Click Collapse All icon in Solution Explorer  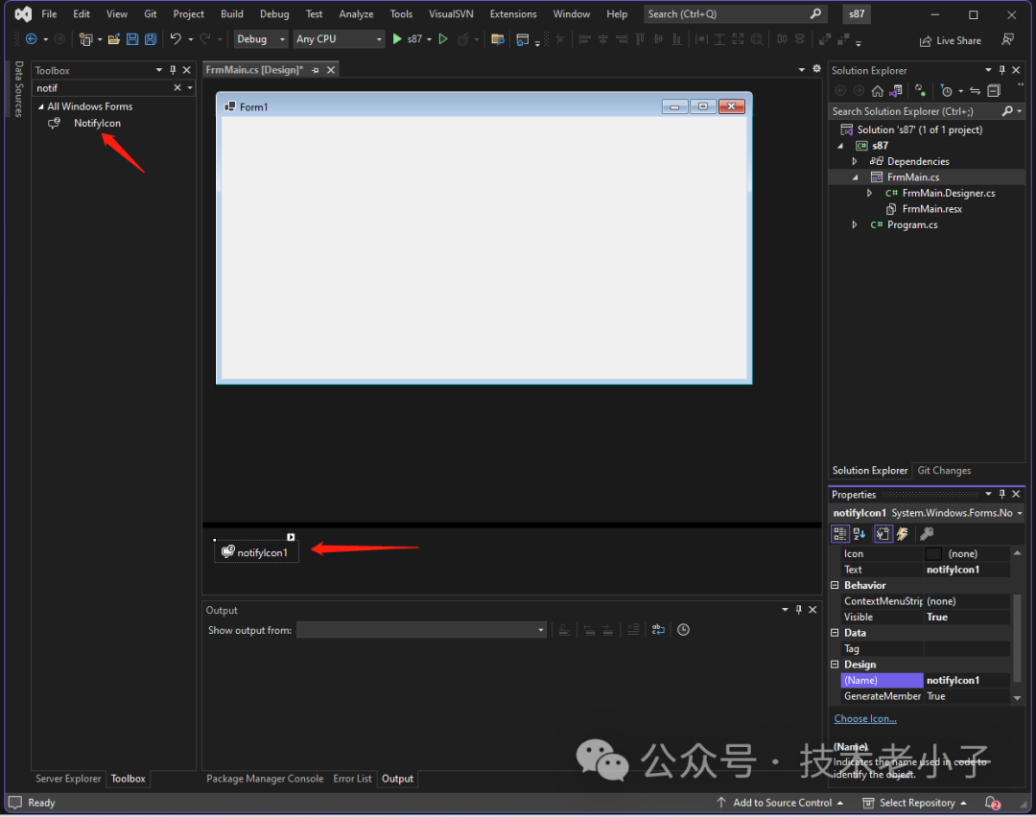pos(994,91)
